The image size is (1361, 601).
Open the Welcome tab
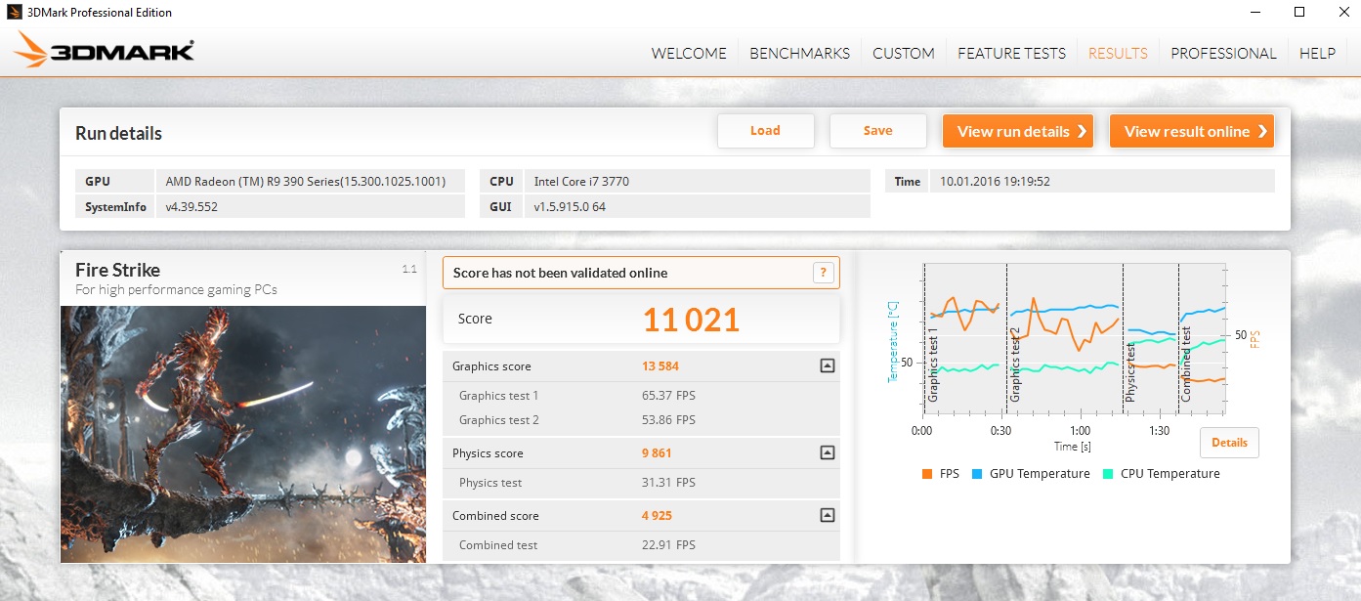click(689, 54)
